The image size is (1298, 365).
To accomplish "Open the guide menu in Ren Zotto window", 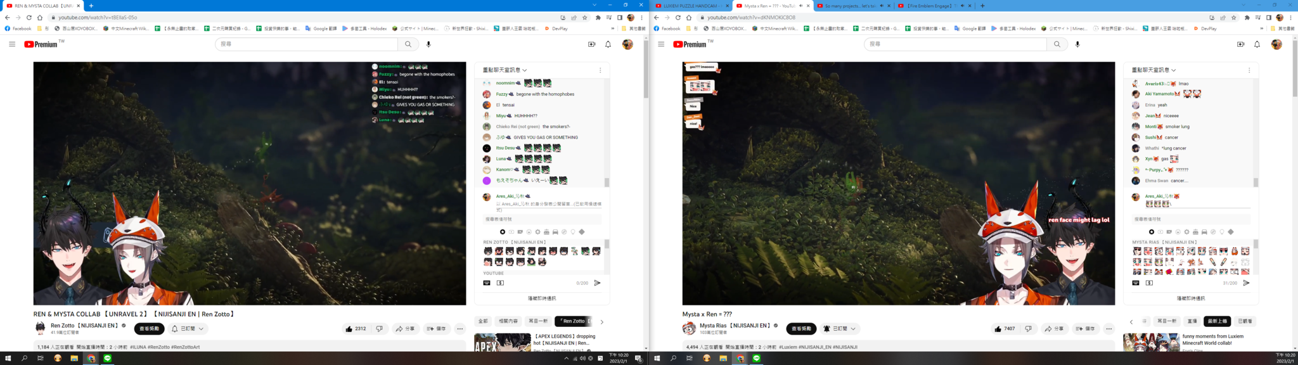I will tap(12, 44).
